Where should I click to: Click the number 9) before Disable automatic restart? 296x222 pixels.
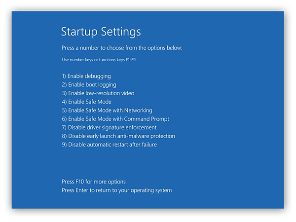click(64, 145)
